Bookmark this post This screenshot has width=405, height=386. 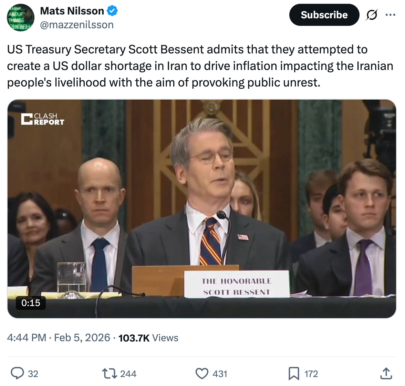tap(294, 374)
